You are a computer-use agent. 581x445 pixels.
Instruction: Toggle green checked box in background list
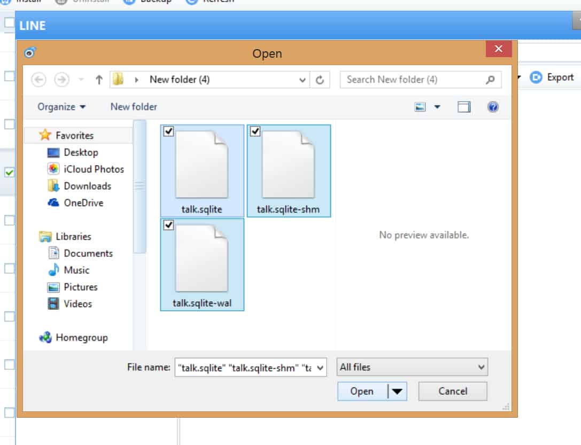(9, 173)
